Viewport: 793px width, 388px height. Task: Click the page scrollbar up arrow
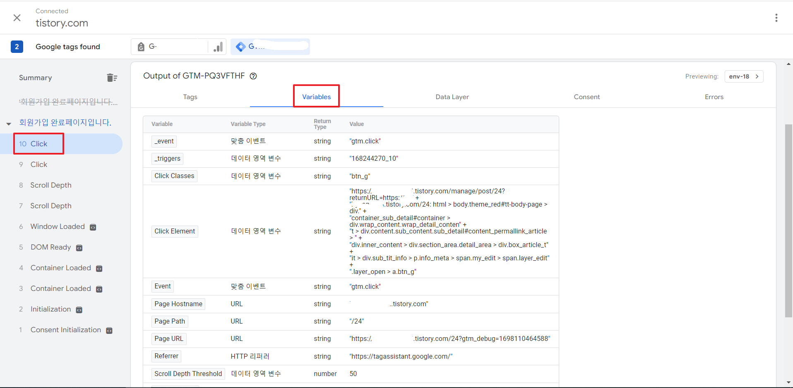(788, 64)
